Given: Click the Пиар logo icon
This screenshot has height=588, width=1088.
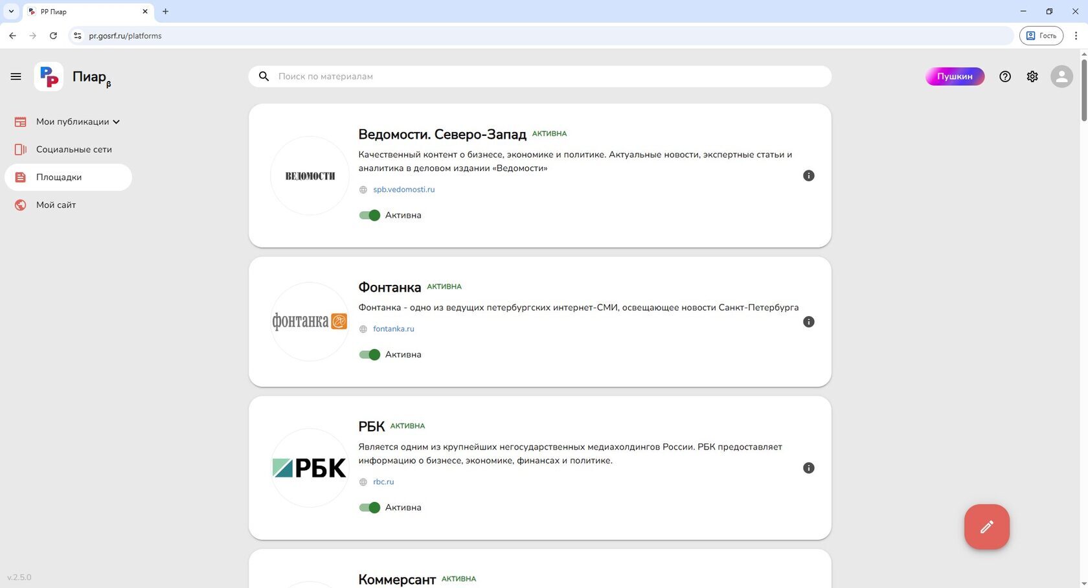Looking at the screenshot, I should (x=49, y=76).
